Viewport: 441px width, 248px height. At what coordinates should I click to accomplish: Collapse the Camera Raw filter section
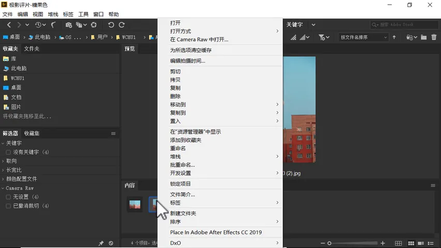click(3, 188)
